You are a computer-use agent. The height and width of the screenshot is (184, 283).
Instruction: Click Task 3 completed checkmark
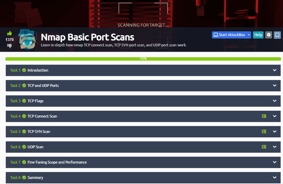coord(24,101)
